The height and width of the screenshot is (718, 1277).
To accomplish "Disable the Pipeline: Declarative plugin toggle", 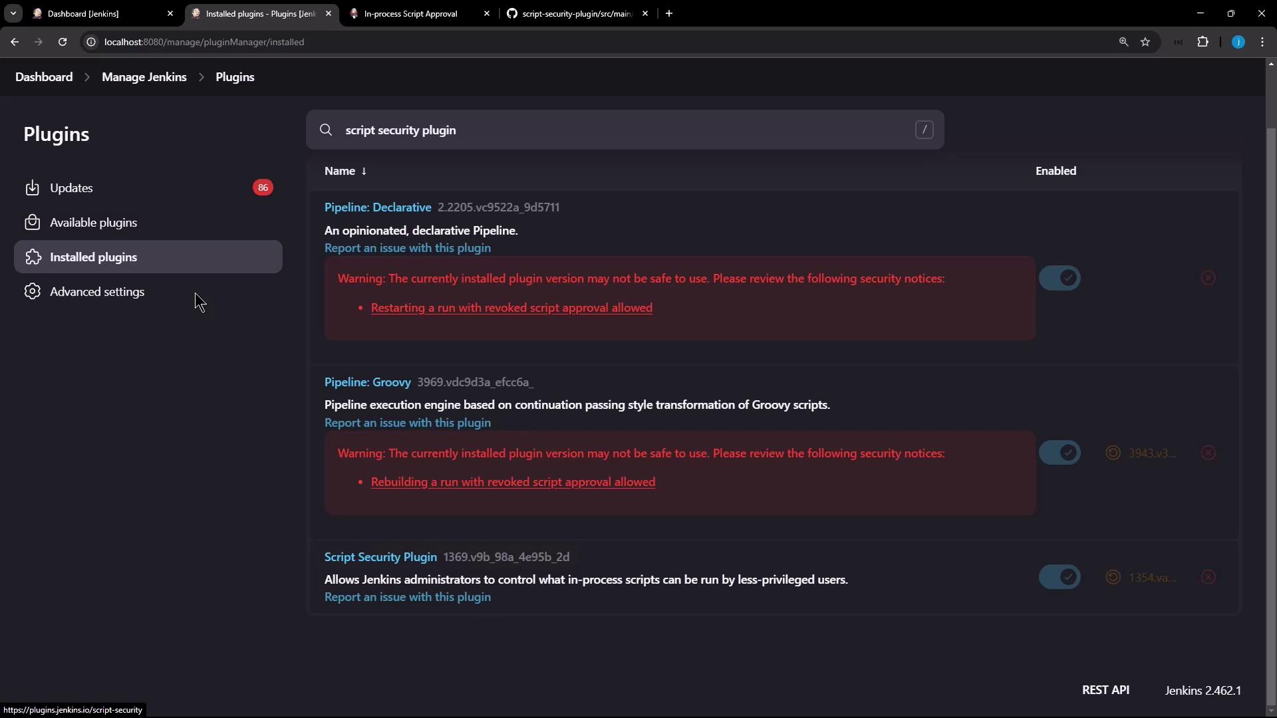I will pyautogui.click(x=1060, y=278).
